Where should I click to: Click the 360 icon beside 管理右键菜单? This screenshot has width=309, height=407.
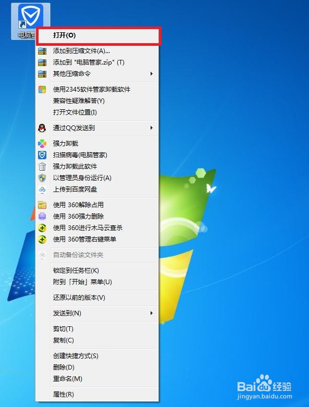click(42, 239)
